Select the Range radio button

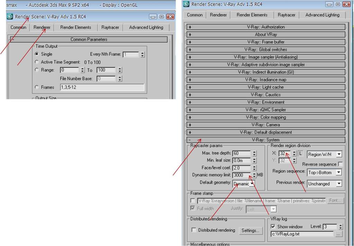(x=37, y=70)
